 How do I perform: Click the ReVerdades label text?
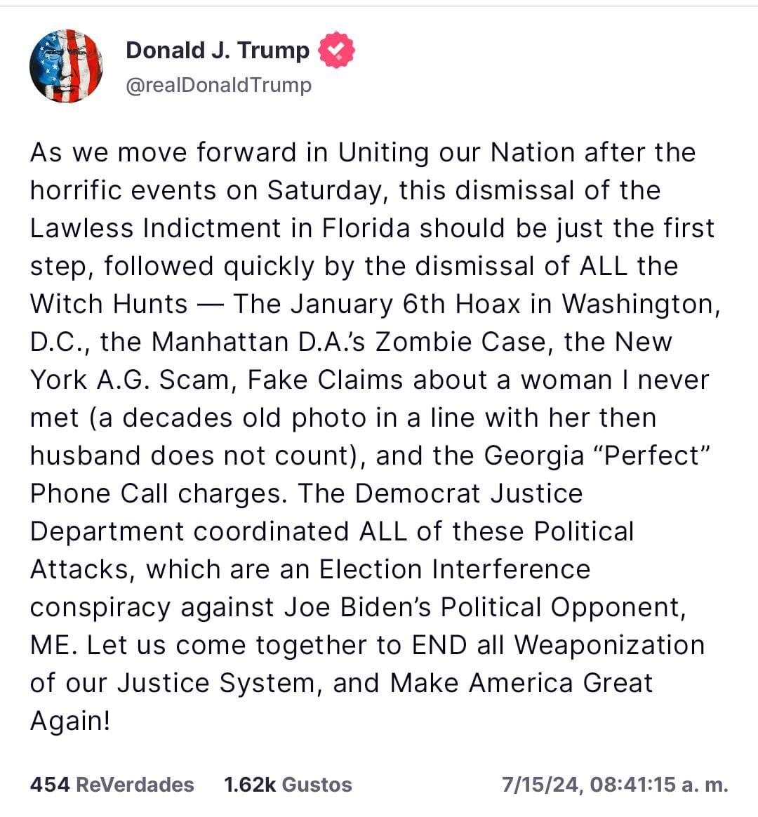[x=135, y=785]
